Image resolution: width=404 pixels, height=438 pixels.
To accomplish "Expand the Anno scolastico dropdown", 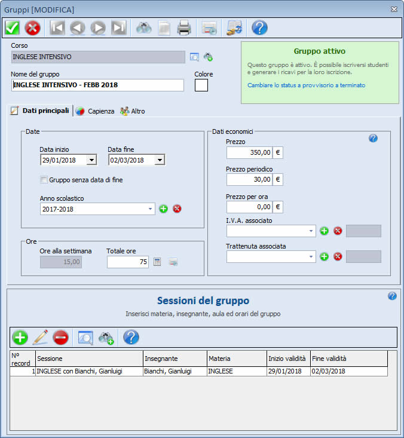I will [150, 209].
